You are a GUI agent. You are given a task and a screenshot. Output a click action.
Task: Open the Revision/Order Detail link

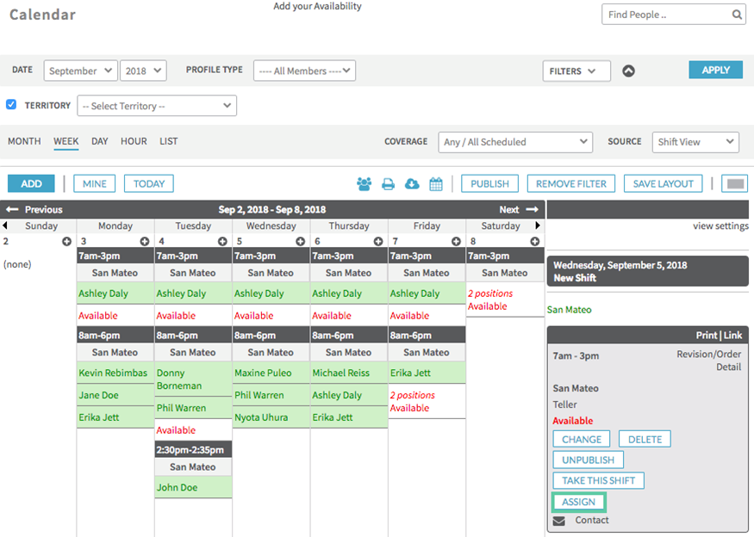tap(709, 361)
